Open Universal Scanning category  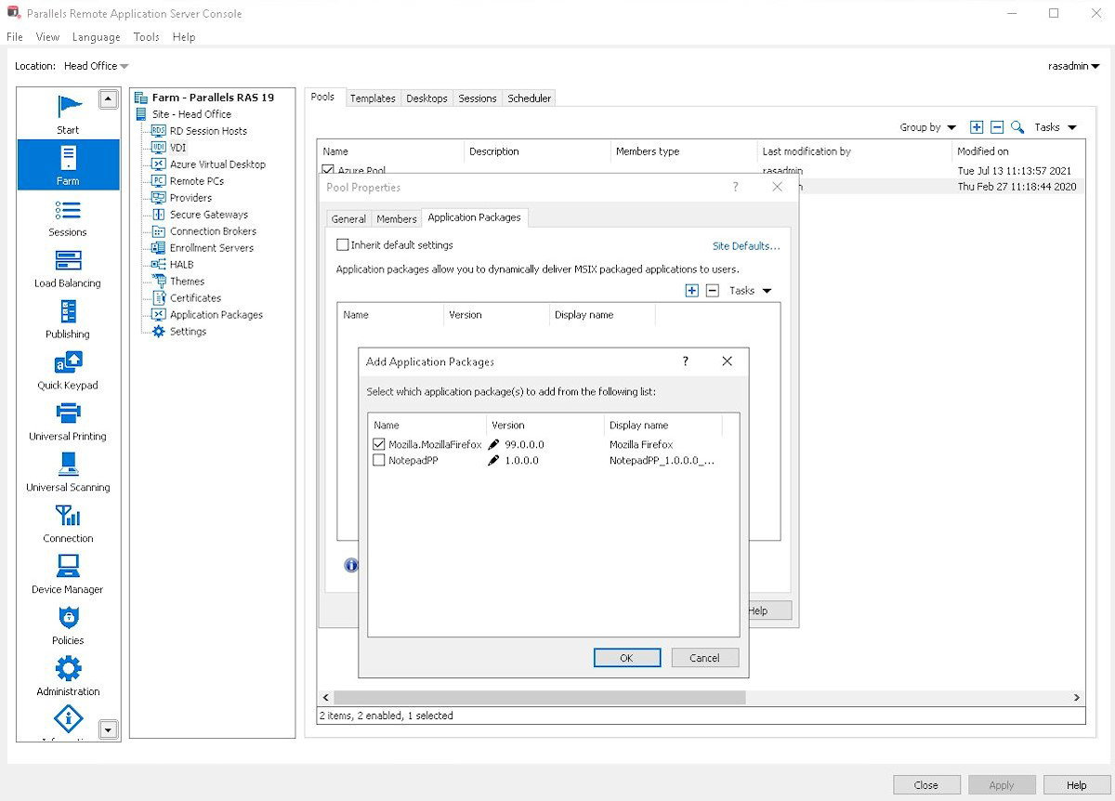pyautogui.click(x=68, y=471)
